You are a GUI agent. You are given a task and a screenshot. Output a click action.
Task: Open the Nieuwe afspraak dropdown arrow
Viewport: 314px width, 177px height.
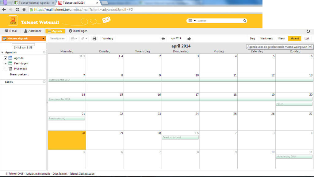point(44,38)
